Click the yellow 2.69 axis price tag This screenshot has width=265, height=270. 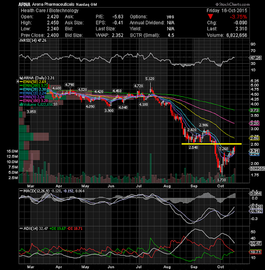254,138
